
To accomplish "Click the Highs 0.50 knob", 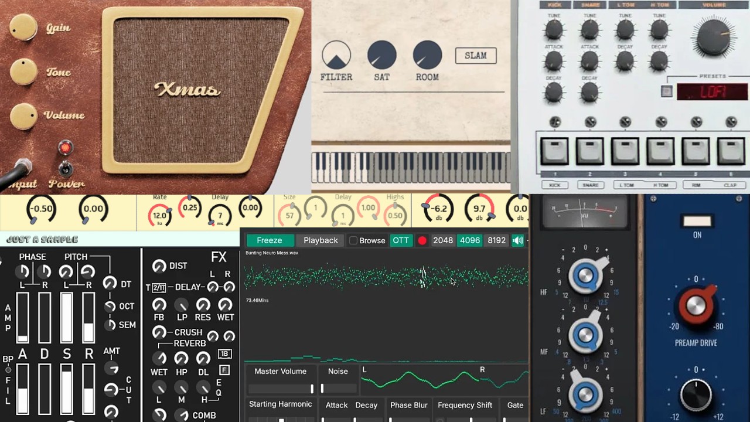I will pyautogui.click(x=396, y=215).
